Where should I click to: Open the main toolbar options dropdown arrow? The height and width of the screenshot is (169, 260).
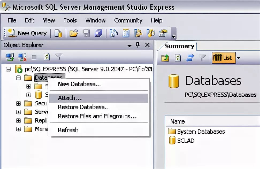pyautogui.click(x=174, y=36)
